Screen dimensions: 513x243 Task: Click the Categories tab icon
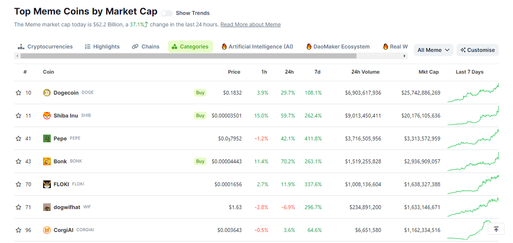point(174,47)
